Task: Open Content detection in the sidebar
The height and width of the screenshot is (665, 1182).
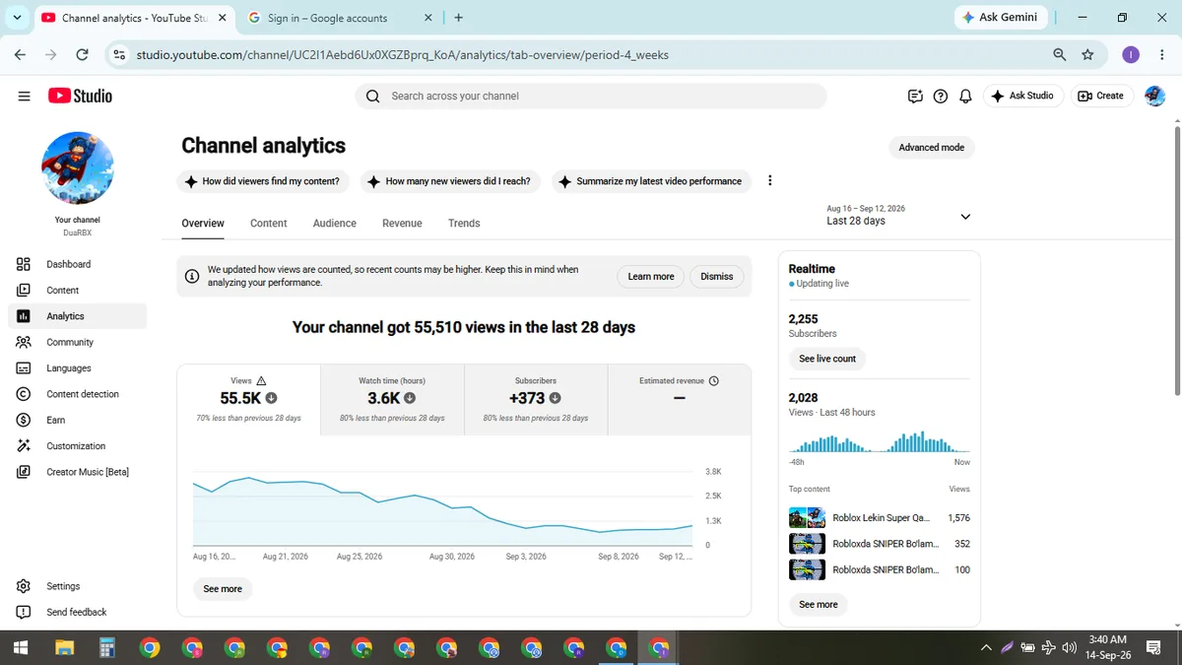Action: point(77,394)
